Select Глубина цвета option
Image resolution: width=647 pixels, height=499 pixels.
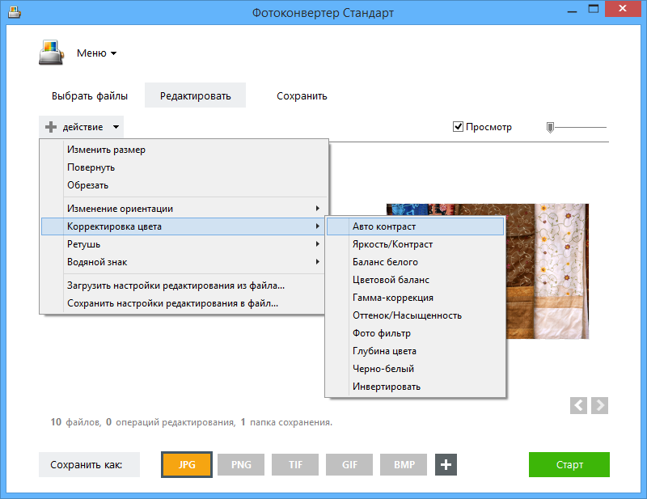[x=415, y=351]
